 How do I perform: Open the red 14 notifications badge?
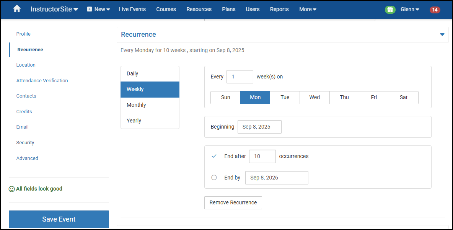pyautogui.click(x=435, y=10)
